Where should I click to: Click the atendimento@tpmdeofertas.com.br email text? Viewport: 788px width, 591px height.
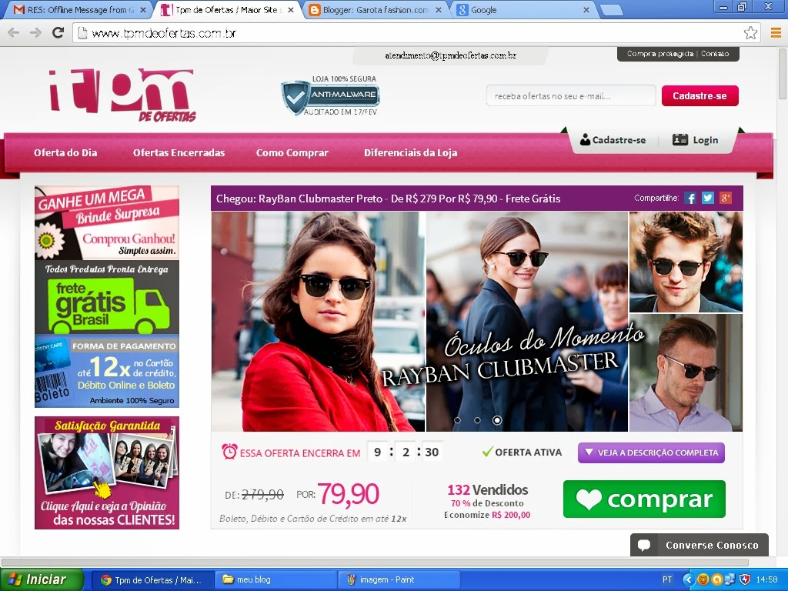450,55
